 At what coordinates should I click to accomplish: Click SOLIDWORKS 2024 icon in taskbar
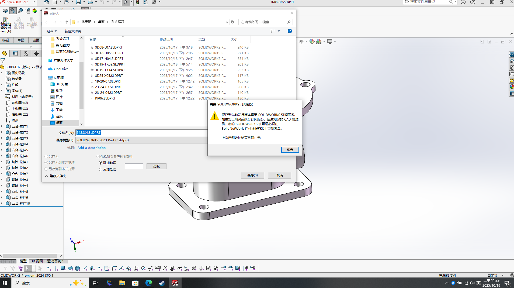point(175,283)
